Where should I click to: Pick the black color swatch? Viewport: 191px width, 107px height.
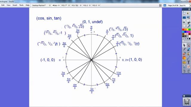click(x=183, y=36)
